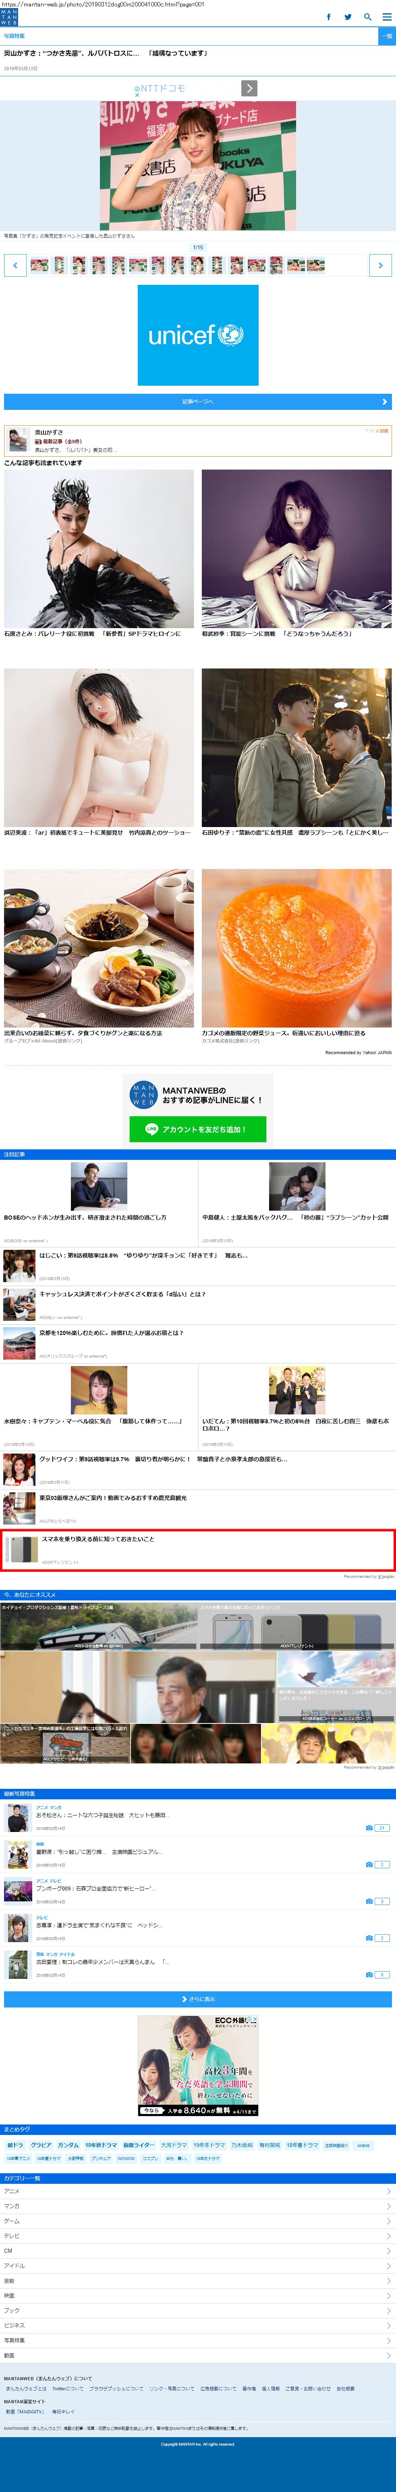
Task: Click the 一覧 button at top right
Action: (x=386, y=36)
